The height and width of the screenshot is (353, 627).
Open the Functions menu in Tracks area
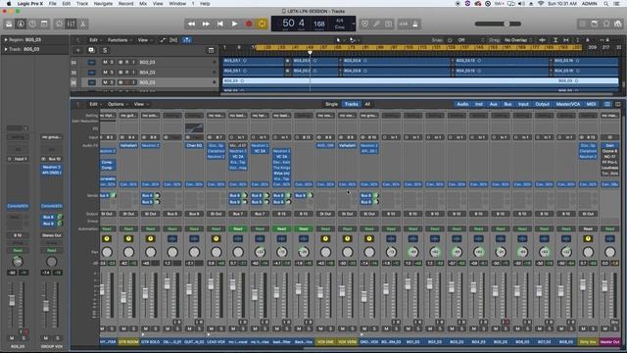tap(119, 40)
